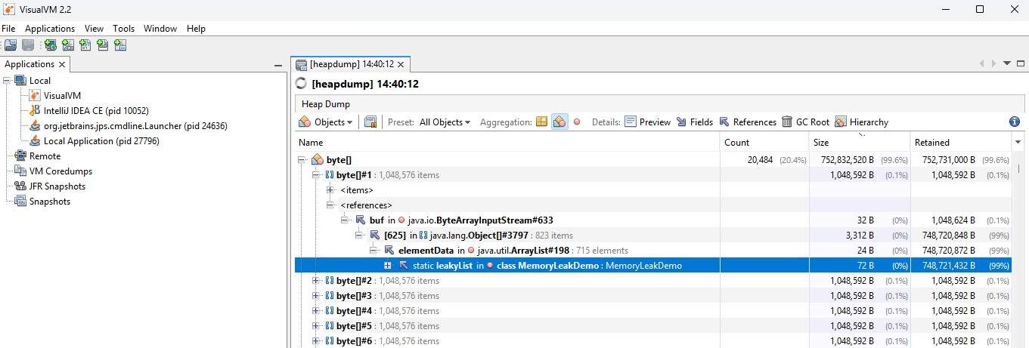Viewport: 1029px width, 348px height.
Task: Click the heap dump information icon
Action: pyautogui.click(x=1015, y=122)
